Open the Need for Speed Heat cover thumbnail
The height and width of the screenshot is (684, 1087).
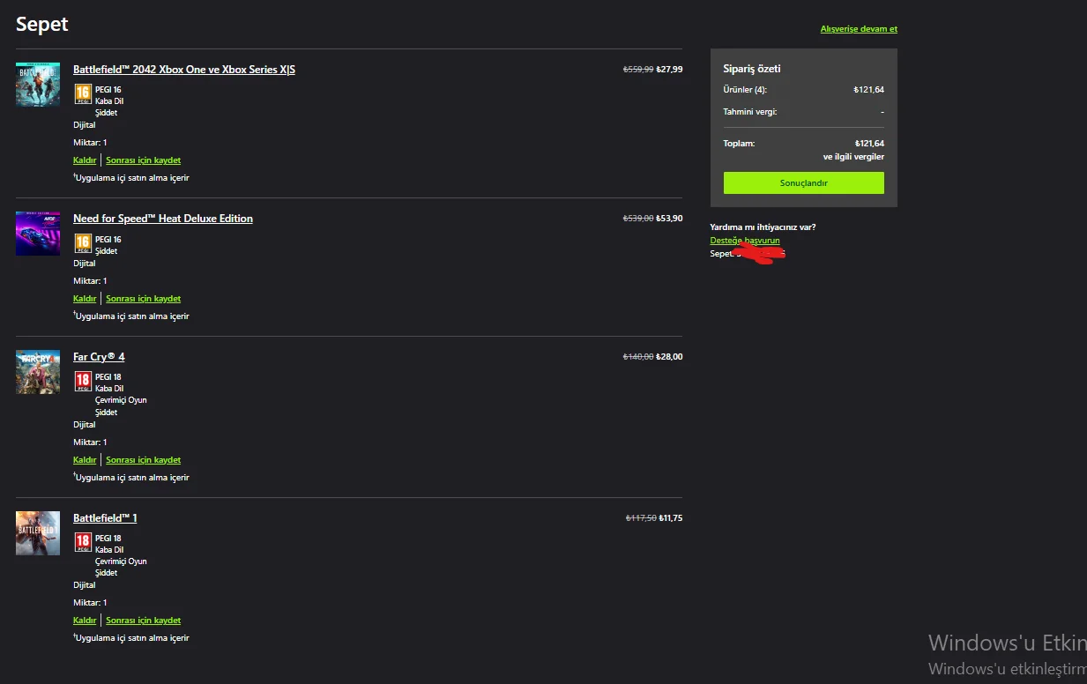(38, 234)
